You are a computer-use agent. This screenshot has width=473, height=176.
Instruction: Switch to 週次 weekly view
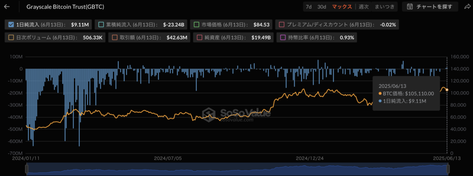pos(364,6)
